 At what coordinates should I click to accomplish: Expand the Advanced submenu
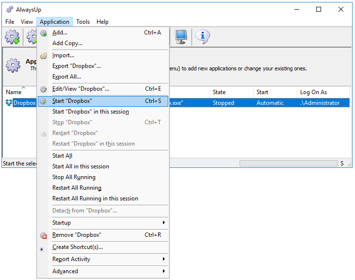pos(103,271)
